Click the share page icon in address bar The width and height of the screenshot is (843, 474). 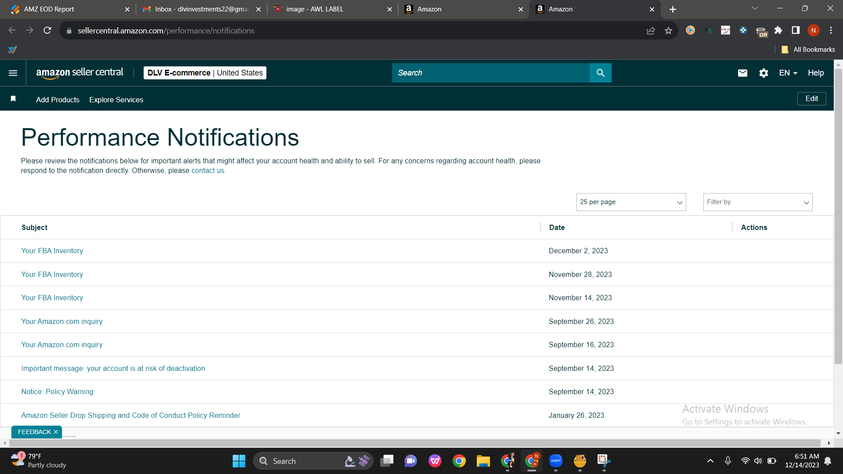coord(651,30)
